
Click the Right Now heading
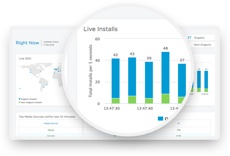pos(27,43)
